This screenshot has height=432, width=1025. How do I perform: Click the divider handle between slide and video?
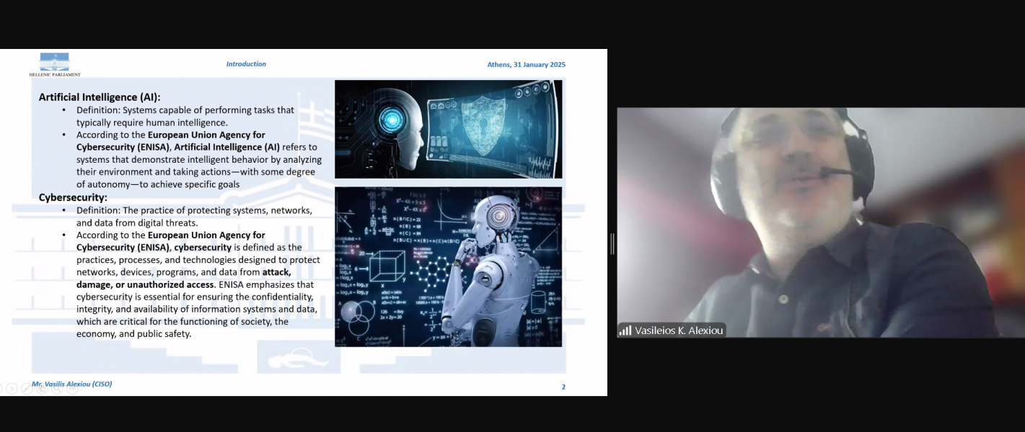click(612, 244)
